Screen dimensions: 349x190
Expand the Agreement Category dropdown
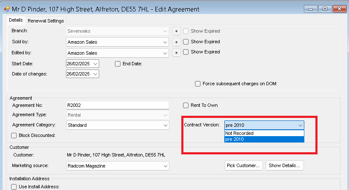coord(165,125)
